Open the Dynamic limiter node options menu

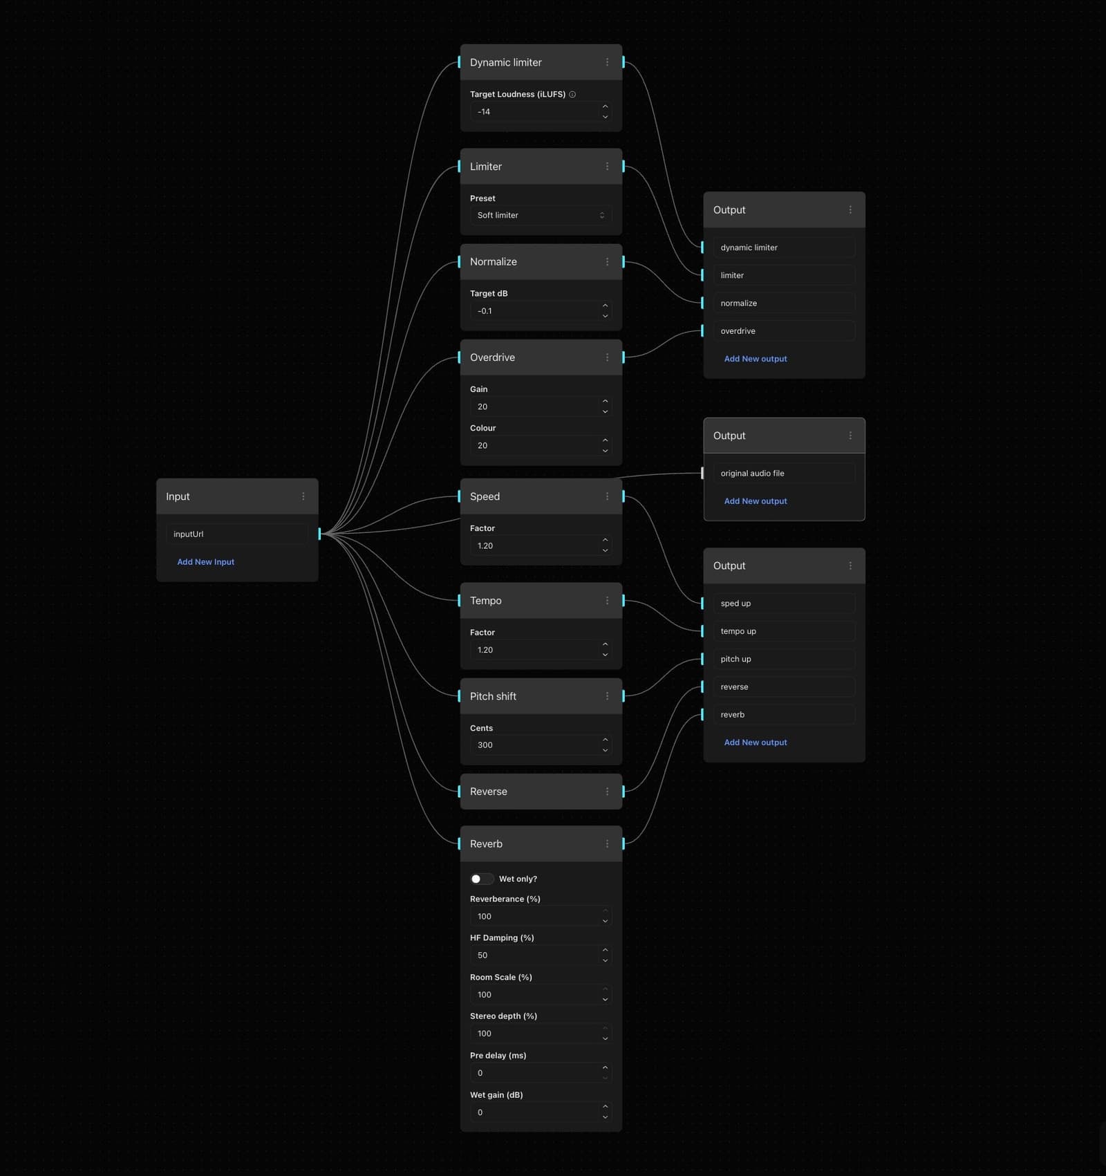[607, 62]
